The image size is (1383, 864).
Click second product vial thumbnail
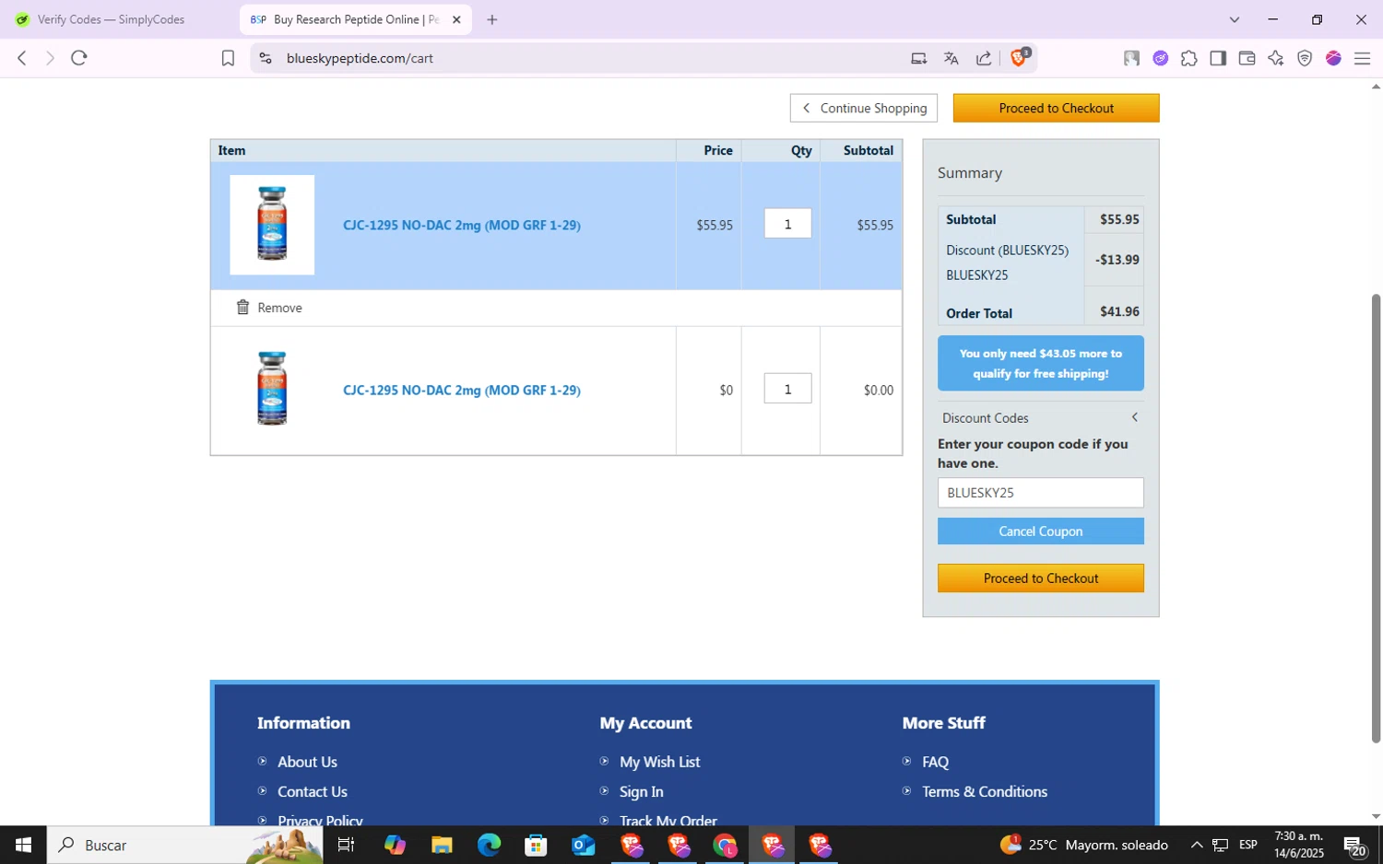click(x=272, y=389)
